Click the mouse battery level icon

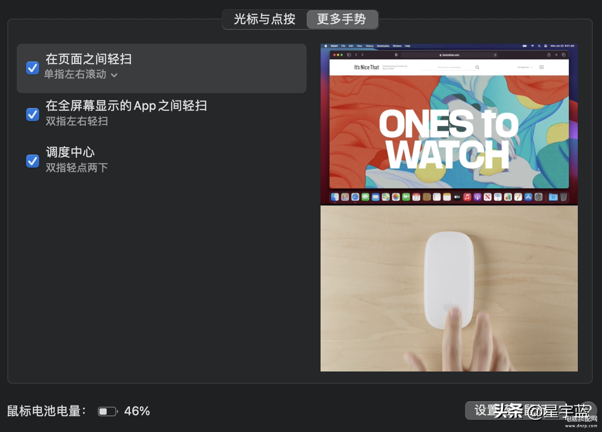click(x=108, y=411)
